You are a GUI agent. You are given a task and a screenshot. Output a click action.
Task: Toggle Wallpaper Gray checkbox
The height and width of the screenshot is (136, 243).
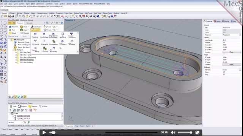[x=224, y=75]
